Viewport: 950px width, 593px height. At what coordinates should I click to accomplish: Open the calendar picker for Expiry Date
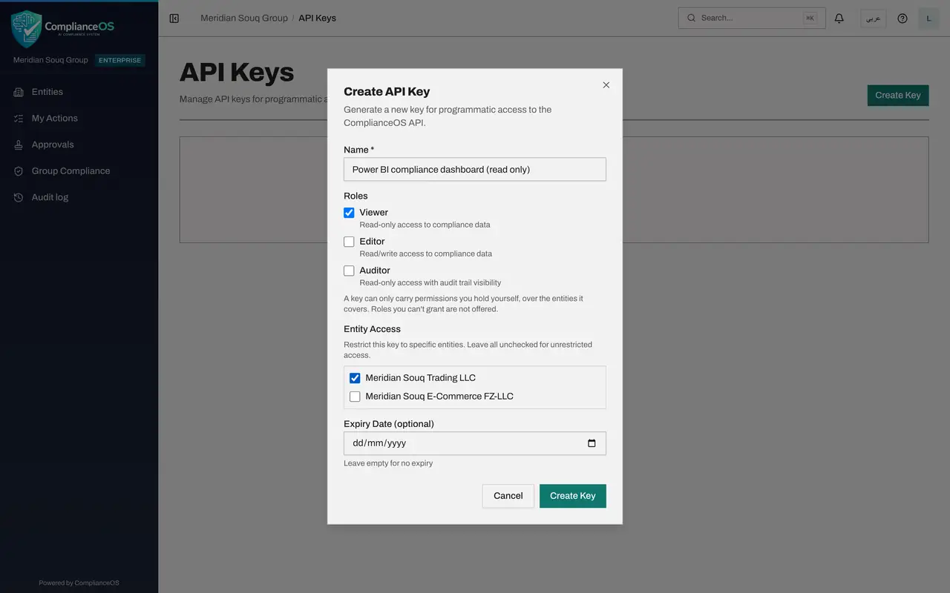click(x=592, y=443)
